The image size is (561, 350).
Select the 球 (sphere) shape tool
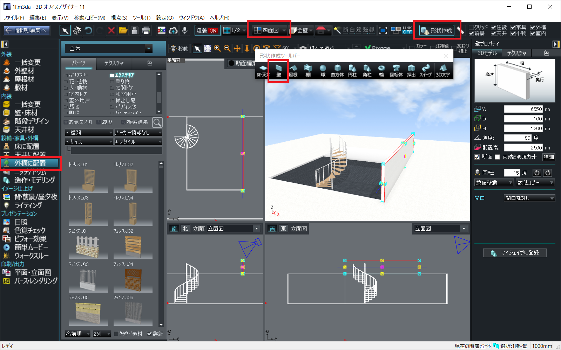(x=323, y=70)
